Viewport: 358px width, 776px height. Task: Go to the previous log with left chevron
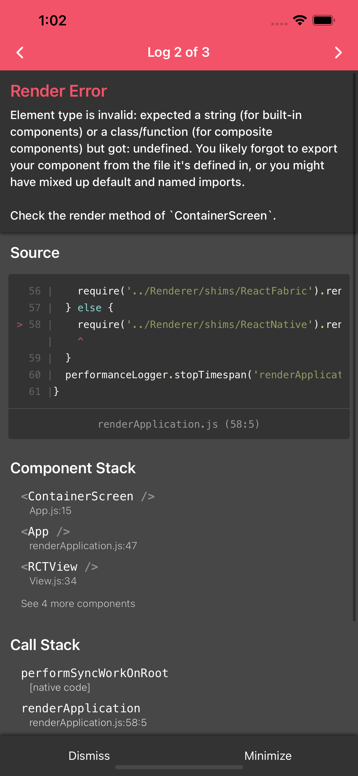coord(20,53)
